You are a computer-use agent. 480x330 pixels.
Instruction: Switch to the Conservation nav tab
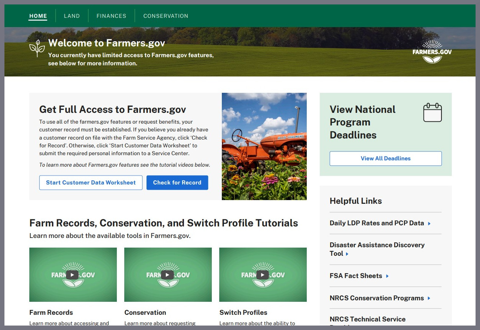pos(166,16)
